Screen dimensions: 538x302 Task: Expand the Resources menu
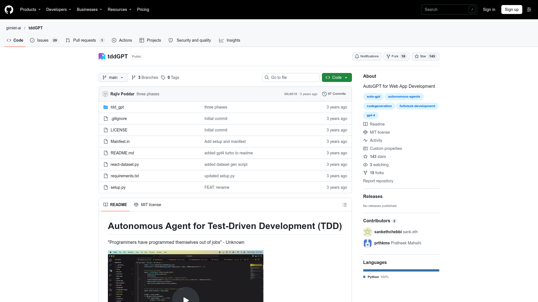coord(119,10)
